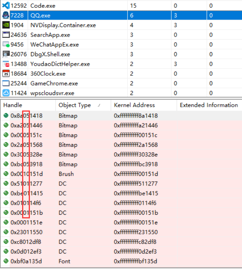Click the icon of handle 0x0001151e
Viewport: 242px width, 269px height.
(6, 222)
